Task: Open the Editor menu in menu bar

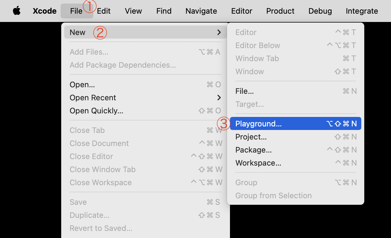Action: (242, 11)
